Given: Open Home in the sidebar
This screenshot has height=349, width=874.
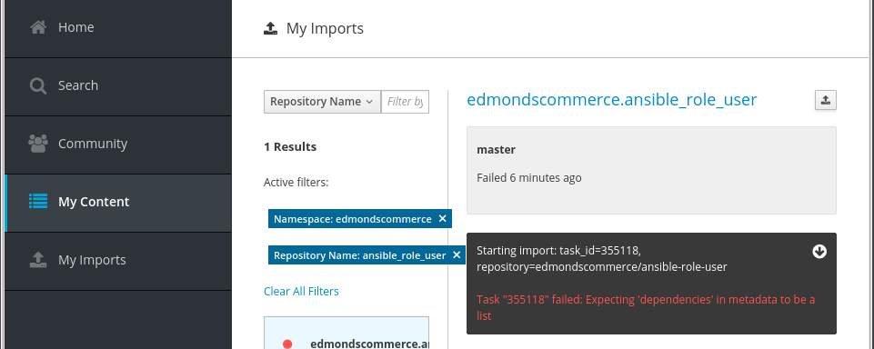Looking at the screenshot, I should point(117,28).
